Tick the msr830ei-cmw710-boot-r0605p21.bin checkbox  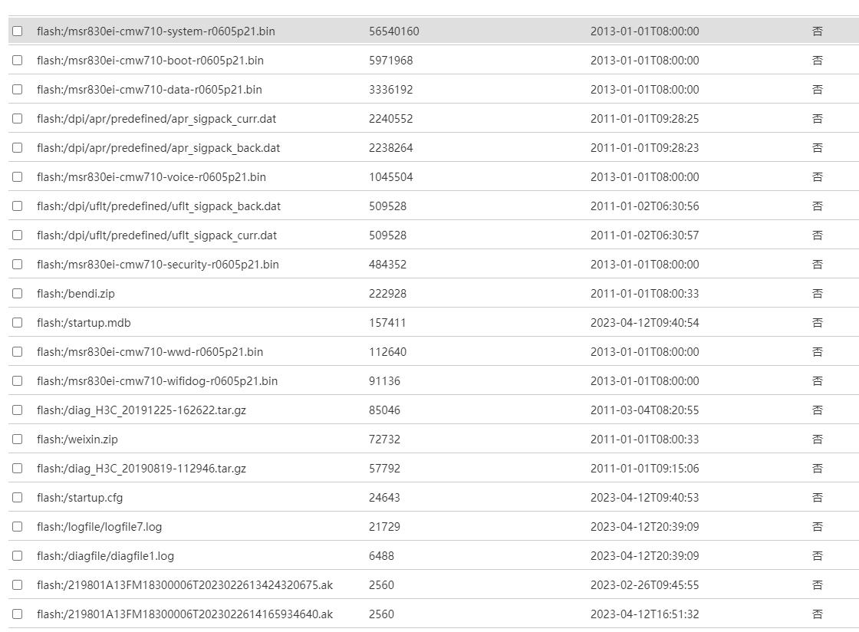pyautogui.click(x=18, y=61)
